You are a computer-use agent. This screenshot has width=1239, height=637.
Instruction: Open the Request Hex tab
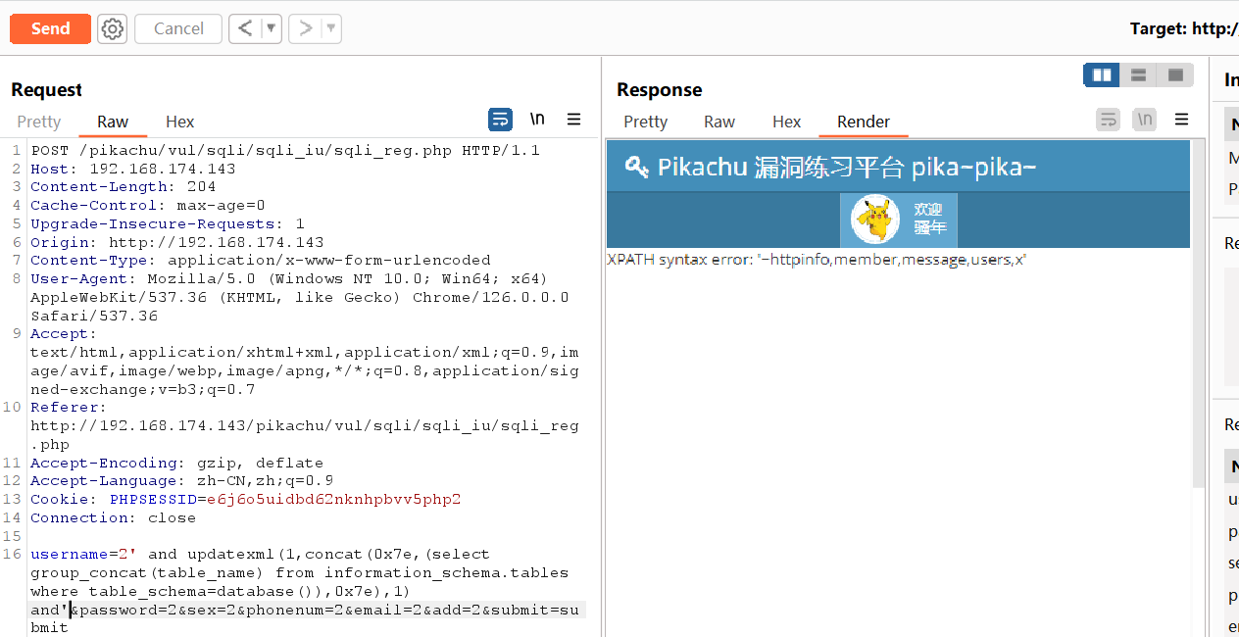click(180, 122)
